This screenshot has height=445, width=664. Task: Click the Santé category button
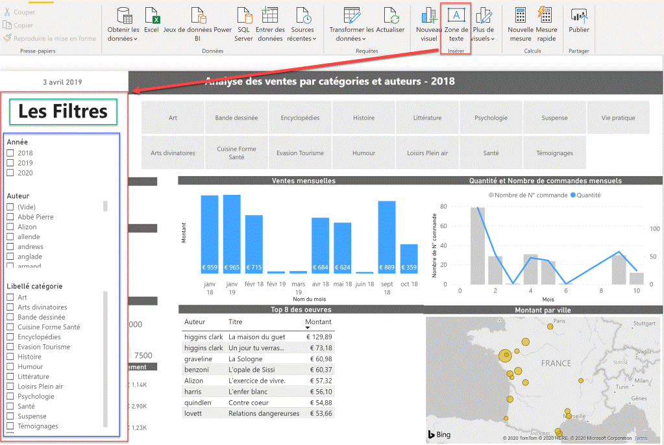491,153
